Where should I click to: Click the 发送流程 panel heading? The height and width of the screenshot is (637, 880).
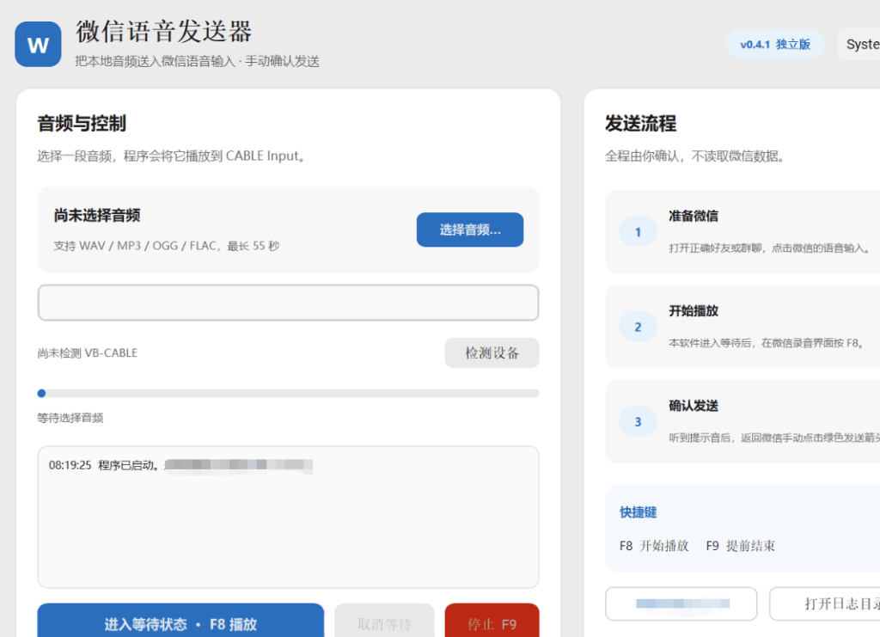click(640, 124)
